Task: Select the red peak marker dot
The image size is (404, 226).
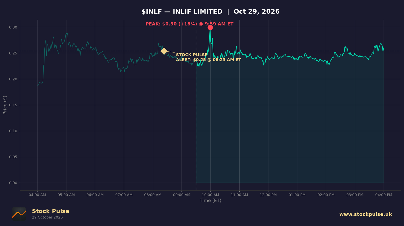Action: pyautogui.click(x=210, y=27)
